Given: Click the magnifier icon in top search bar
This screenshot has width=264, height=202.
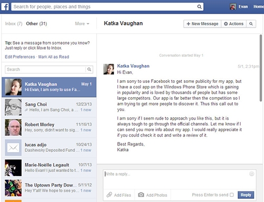Looking at the screenshot, I should click(x=199, y=7).
